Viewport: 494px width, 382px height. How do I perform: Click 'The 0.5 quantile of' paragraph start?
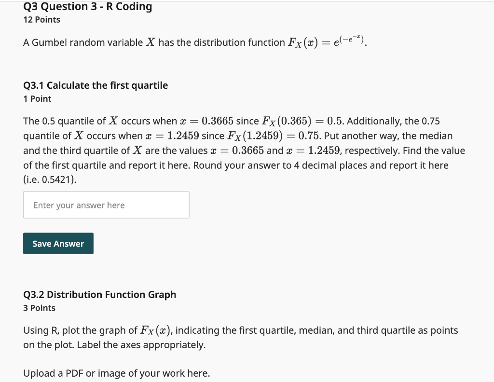coord(64,121)
